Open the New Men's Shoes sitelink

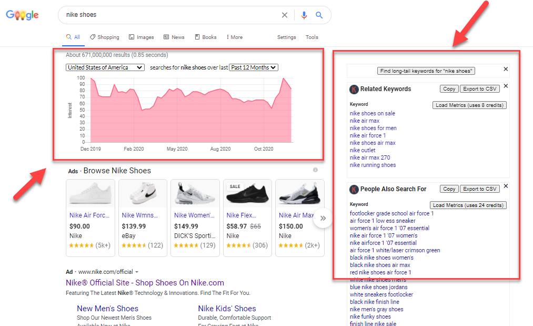point(107,309)
